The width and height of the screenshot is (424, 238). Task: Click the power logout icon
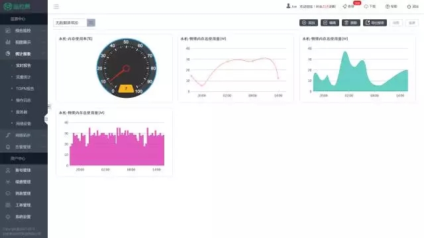coord(409,7)
